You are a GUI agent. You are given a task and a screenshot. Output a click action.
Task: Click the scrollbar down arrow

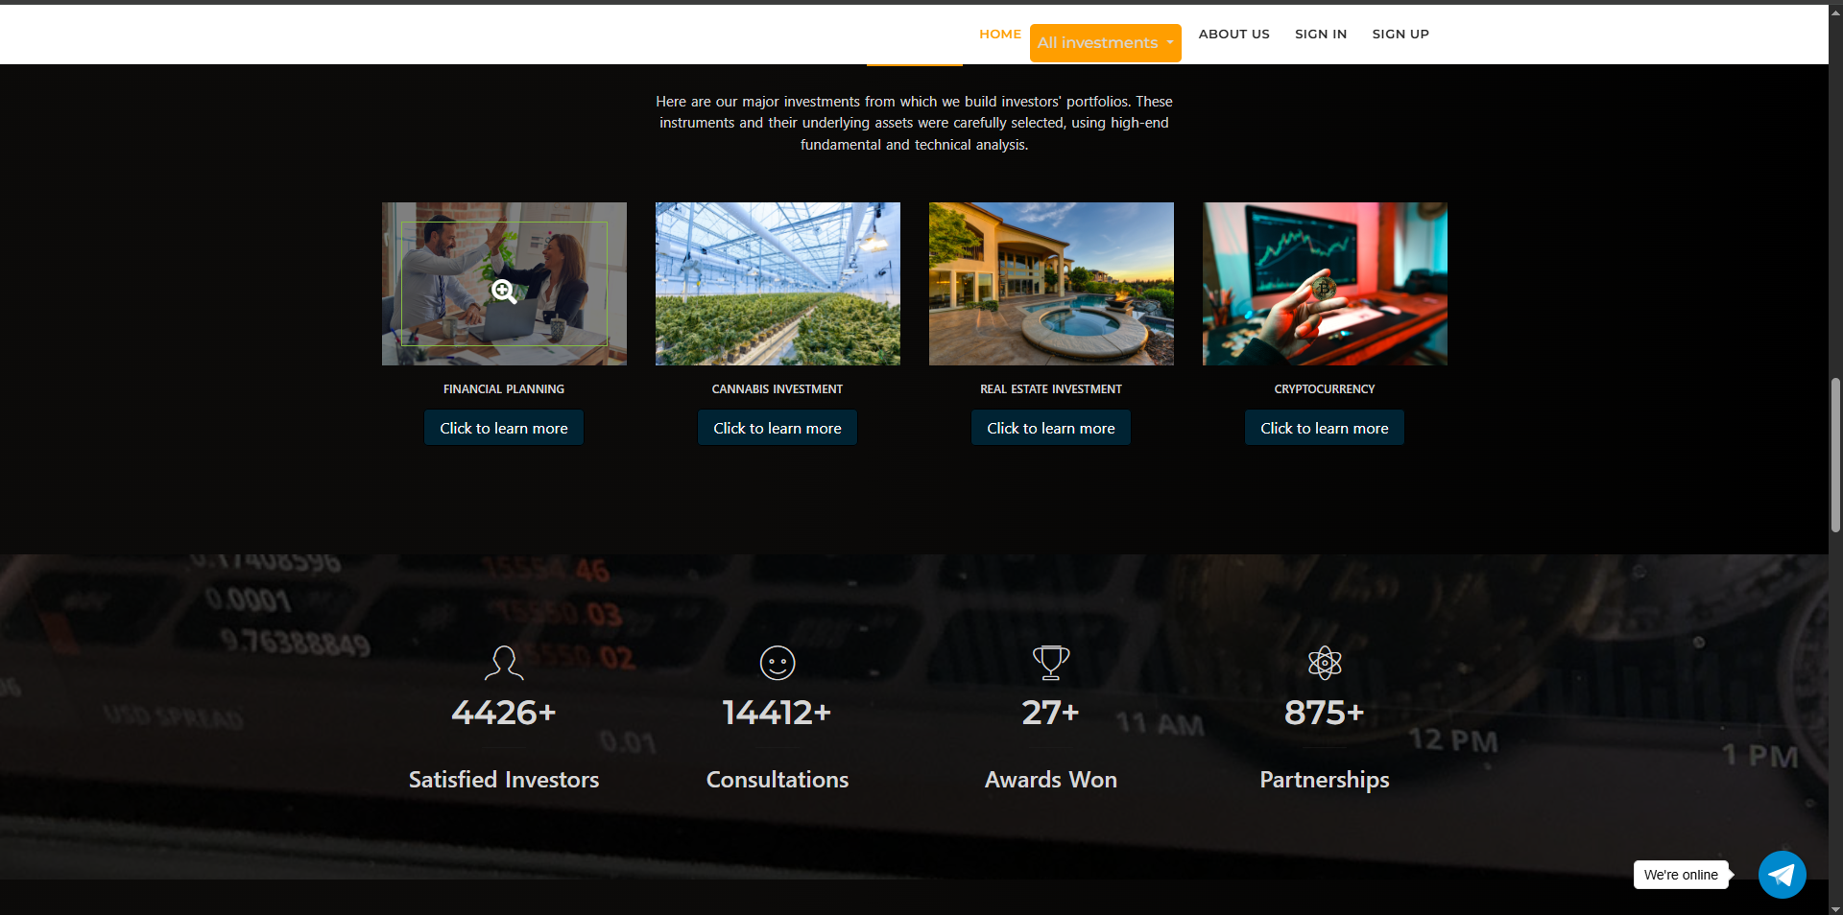coord(1835,908)
